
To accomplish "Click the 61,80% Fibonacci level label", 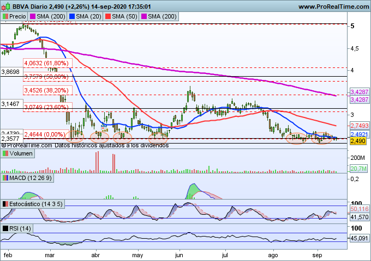I will pyautogui.click(x=45, y=63).
